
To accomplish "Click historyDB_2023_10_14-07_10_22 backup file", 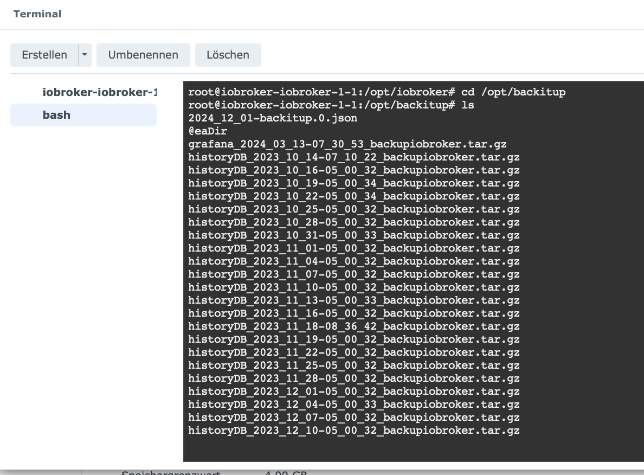I will pos(353,157).
